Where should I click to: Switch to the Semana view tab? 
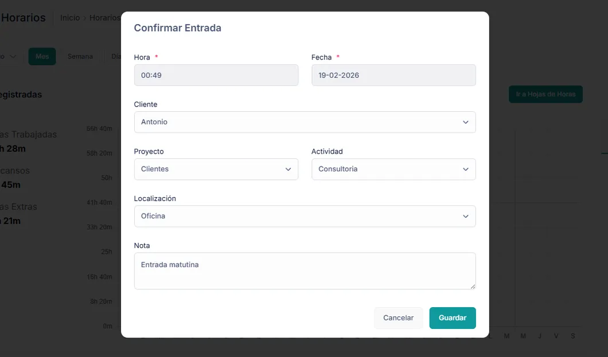click(80, 56)
